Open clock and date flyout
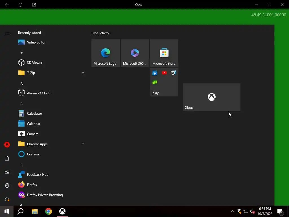The image size is (289, 217). pos(265,211)
